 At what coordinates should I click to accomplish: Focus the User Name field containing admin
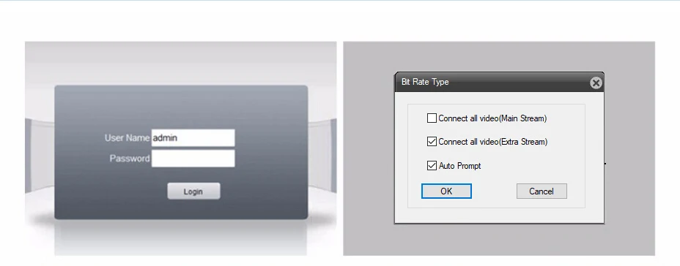pos(193,138)
